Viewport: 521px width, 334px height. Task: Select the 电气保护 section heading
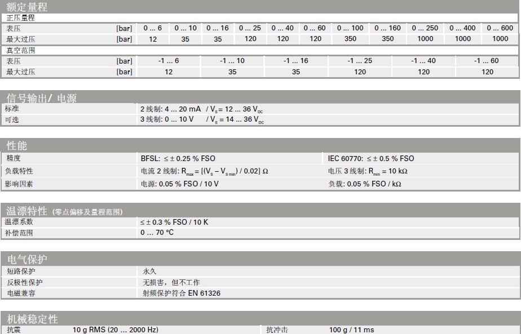point(27,259)
